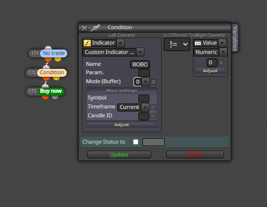Image resolution: width=267 pixels, height=207 pixels.
Task: Click the Left Operand header label
Action: 122,35
